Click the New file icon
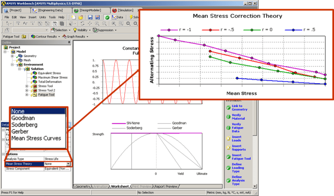Image resolution: width=334 pixels, height=196 pixels. pyautogui.click(x=74, y=17)
